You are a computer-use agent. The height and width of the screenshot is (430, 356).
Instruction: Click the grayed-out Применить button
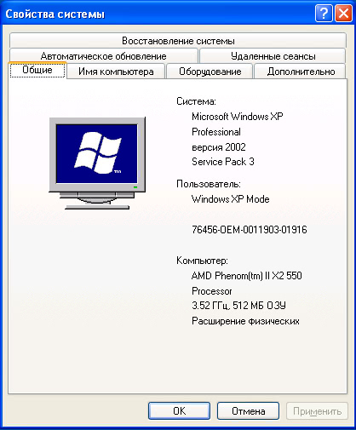[317, 410]
